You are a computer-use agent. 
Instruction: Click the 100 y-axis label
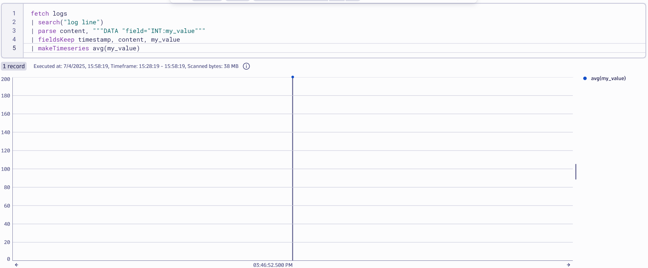click(5, 169)
